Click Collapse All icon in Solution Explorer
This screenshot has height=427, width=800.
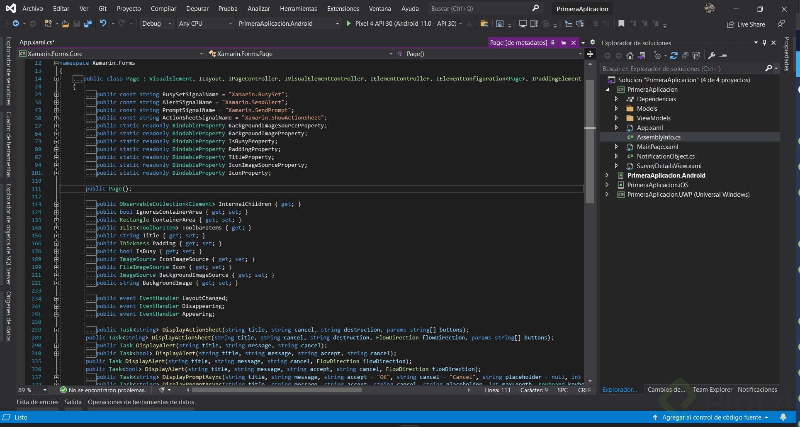tap(685, 56)
